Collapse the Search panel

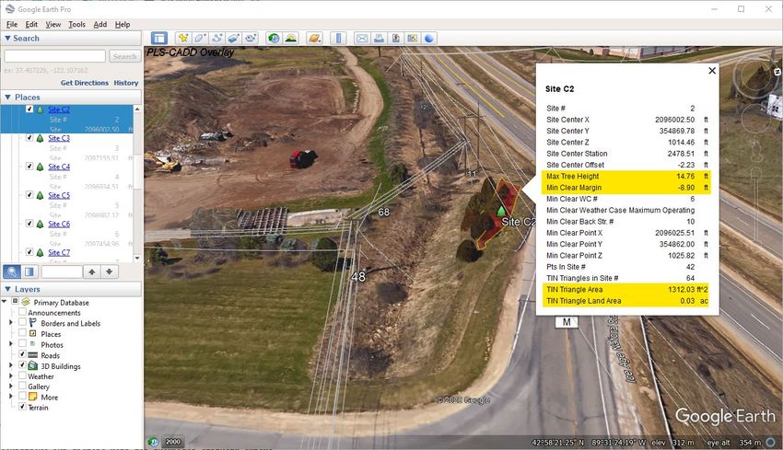(7, 38)
